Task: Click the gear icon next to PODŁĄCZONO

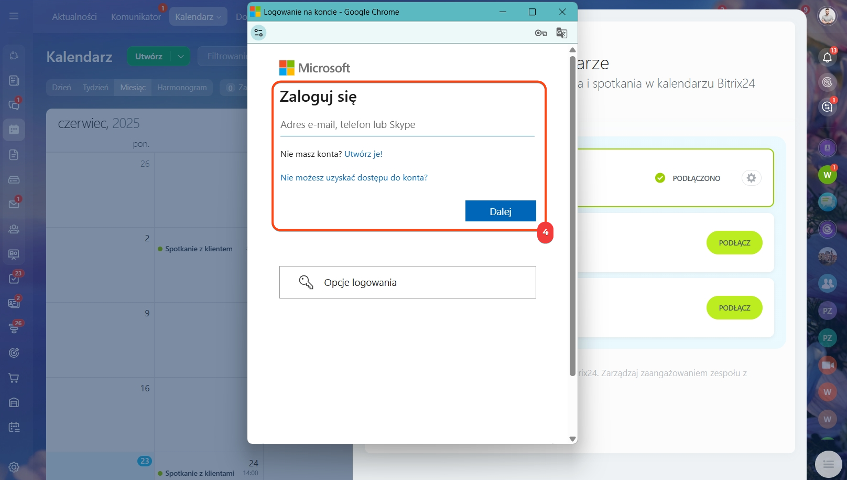Action: tap(751, 178)
